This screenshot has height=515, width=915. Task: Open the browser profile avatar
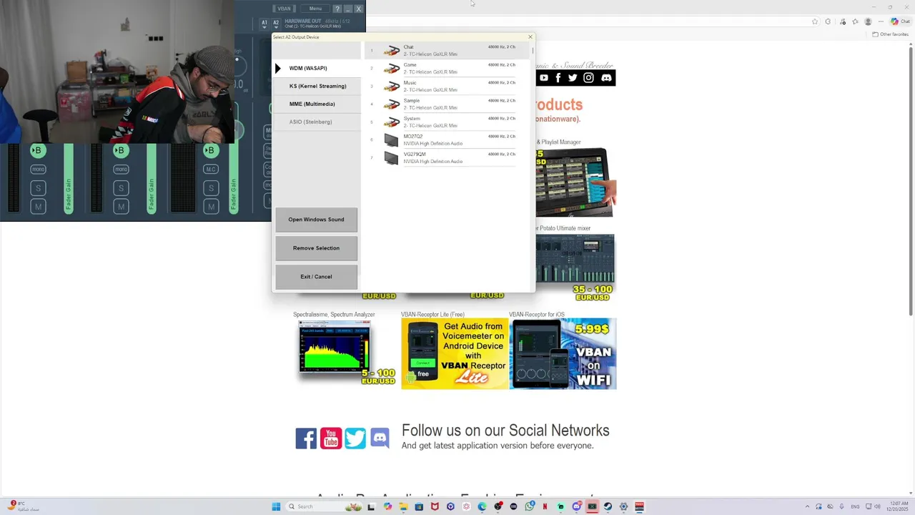(x=868, y=21)
